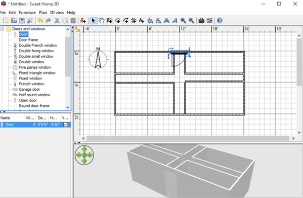303x198 pixels.
Task: Select the Pan hand tool
Action: 101,20
